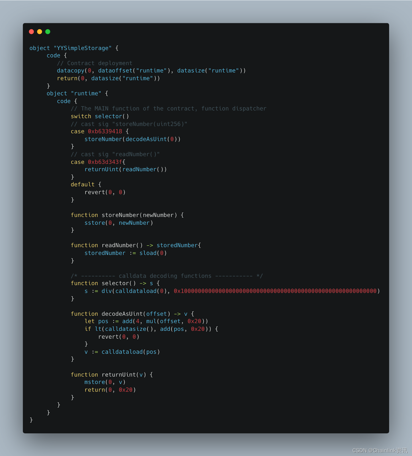Select the case 0xb63d343f line
This screenshot has height=456, width=412.
pyautogui.click(x=98, y=162)
